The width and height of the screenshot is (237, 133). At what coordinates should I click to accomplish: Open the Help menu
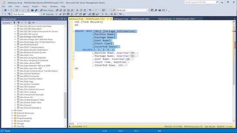click(x=63, y=7)
